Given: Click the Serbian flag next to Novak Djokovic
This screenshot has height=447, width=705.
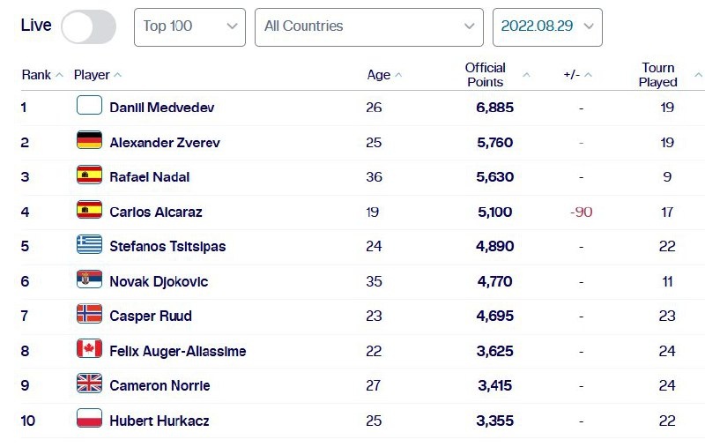Looking at the screenshot, I should (x=89, y=280).
